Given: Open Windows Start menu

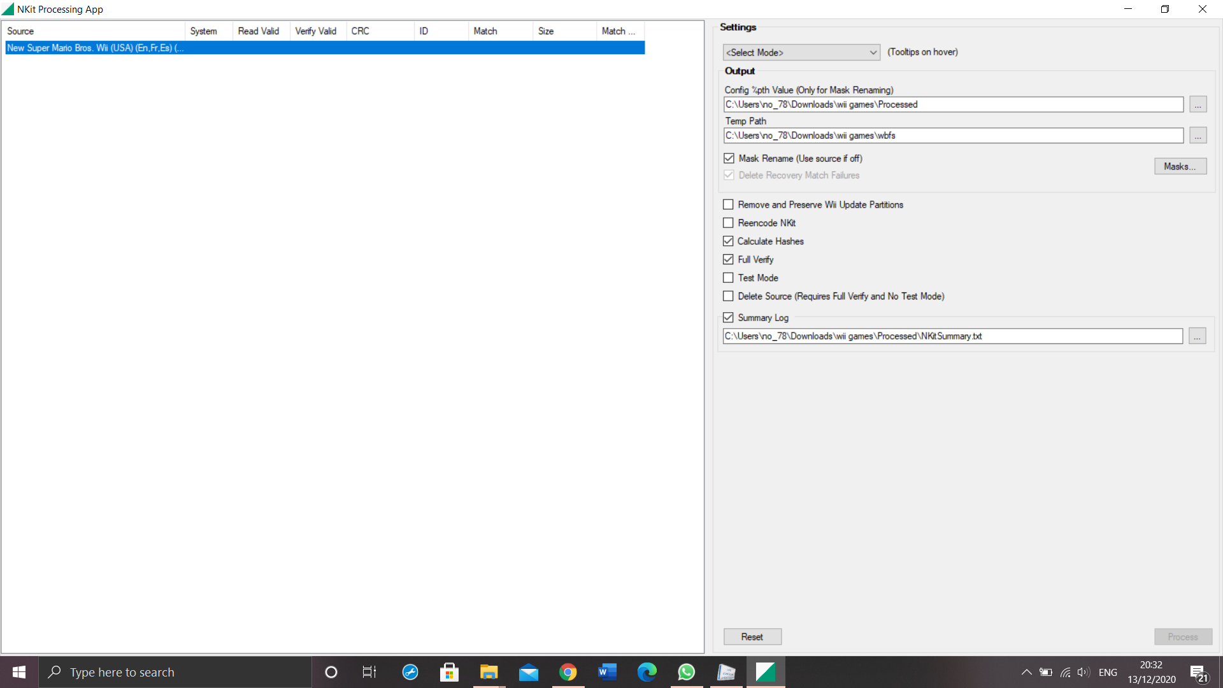Looking at the screenshot, I should coord(19,672).
